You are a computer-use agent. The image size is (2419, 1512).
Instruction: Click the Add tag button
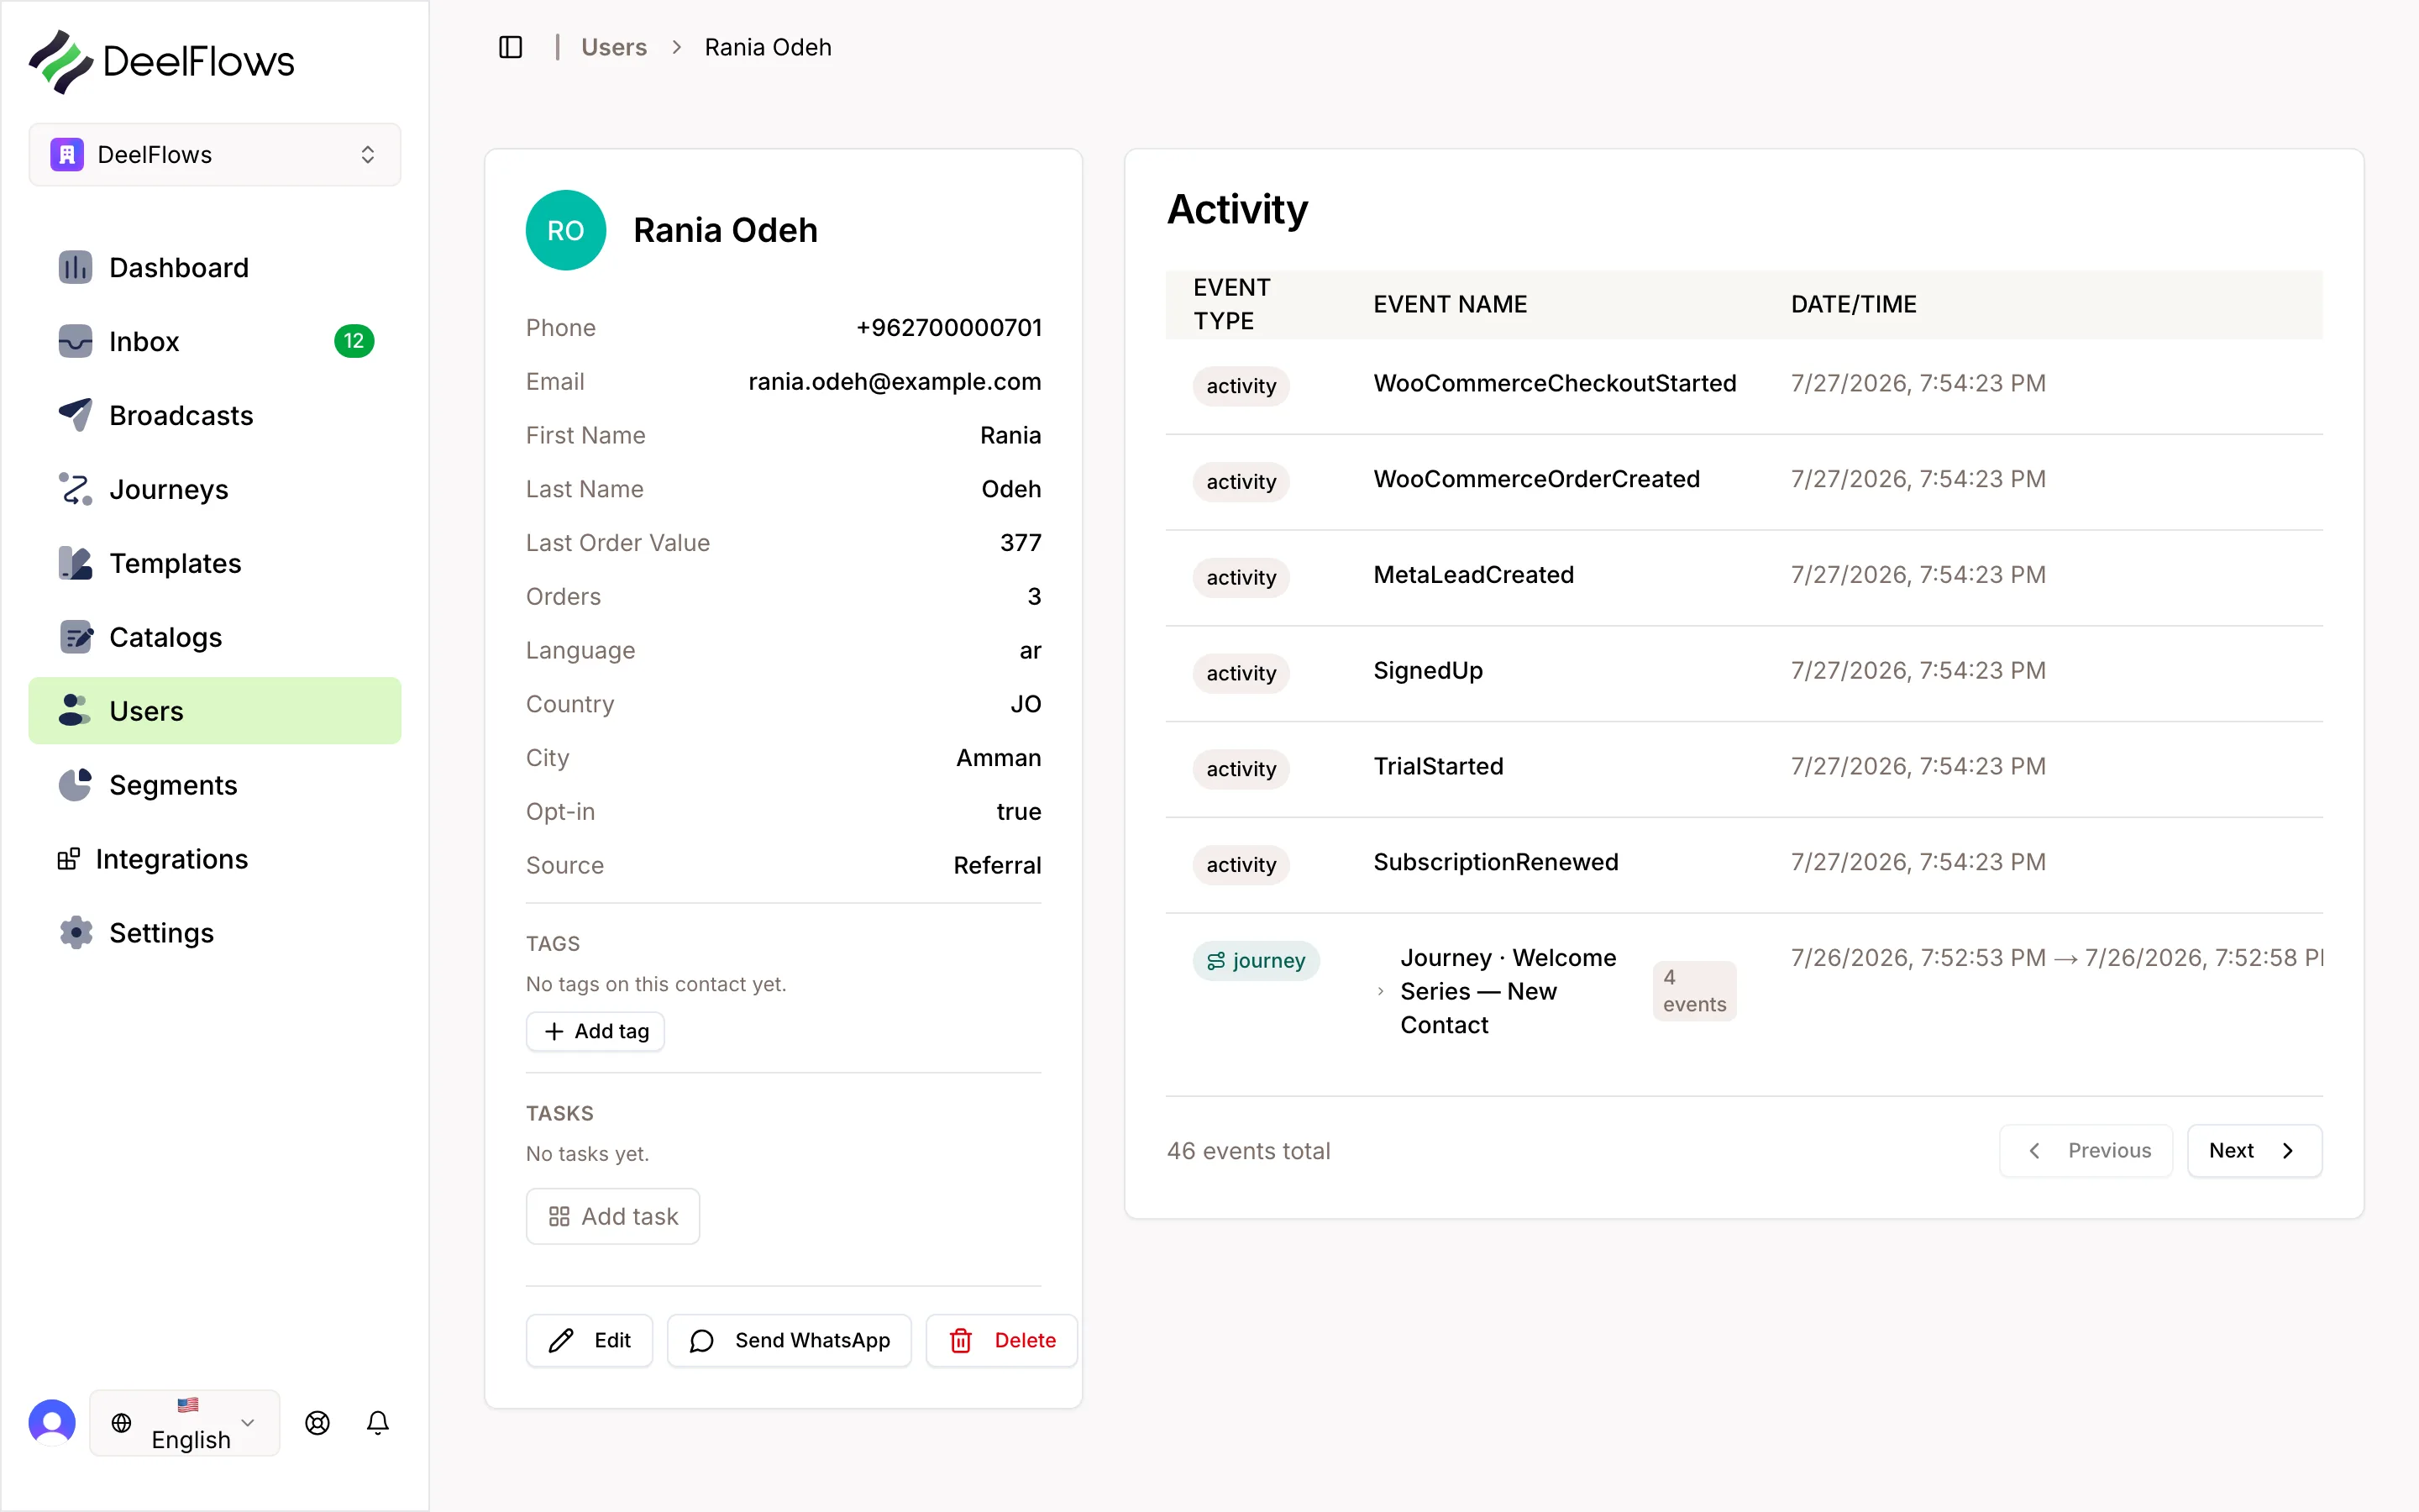(x=596, y=1031)
